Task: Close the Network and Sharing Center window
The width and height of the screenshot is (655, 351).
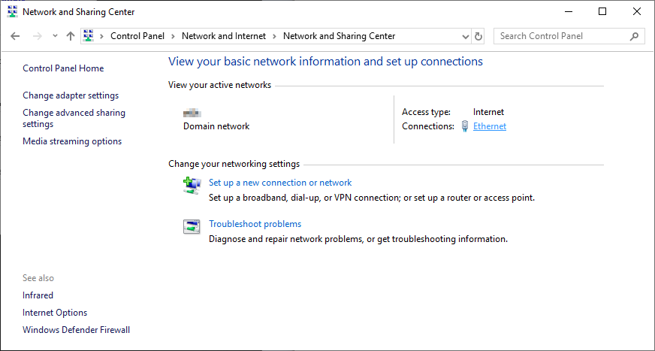Action: (637, 12)
